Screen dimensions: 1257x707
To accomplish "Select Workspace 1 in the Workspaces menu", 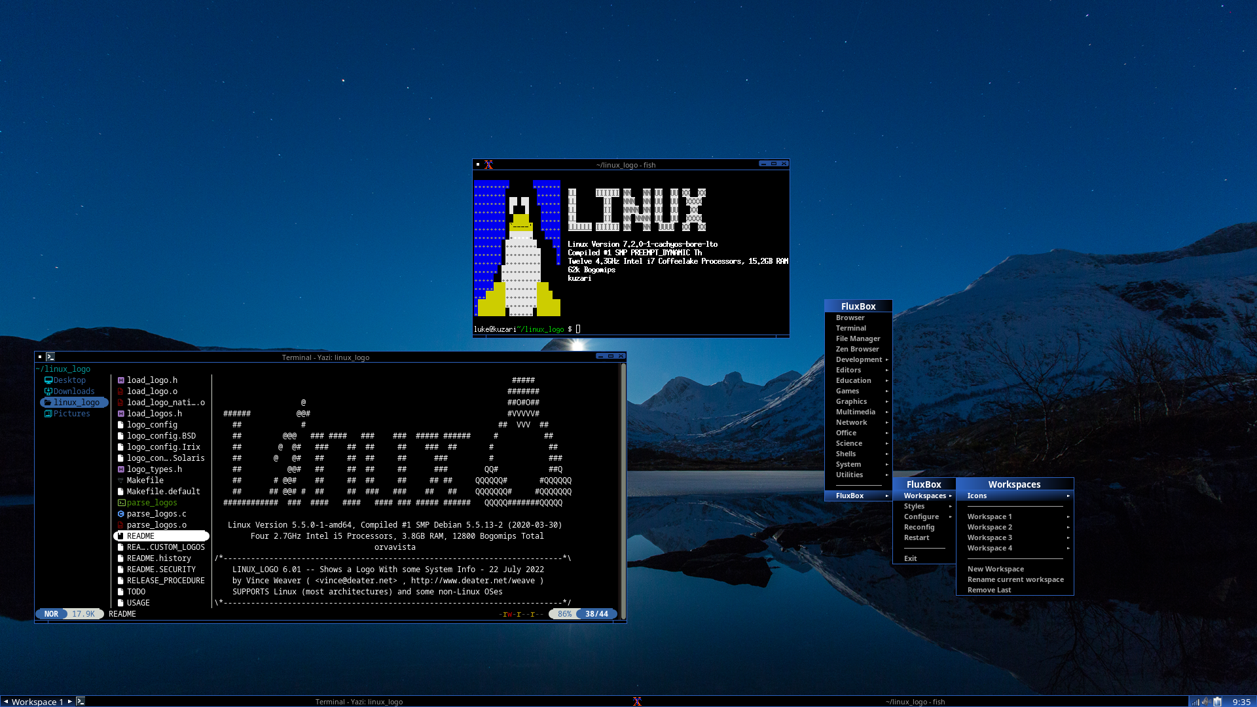I will coord(1015,517).
